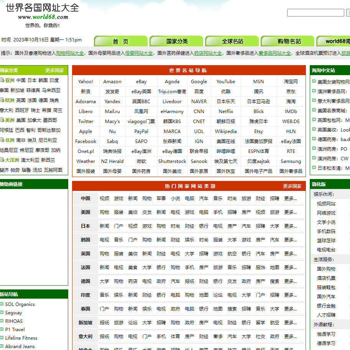Screen dimensions: 350x350
Task: Click the site search input field
Action: [315, 13]
